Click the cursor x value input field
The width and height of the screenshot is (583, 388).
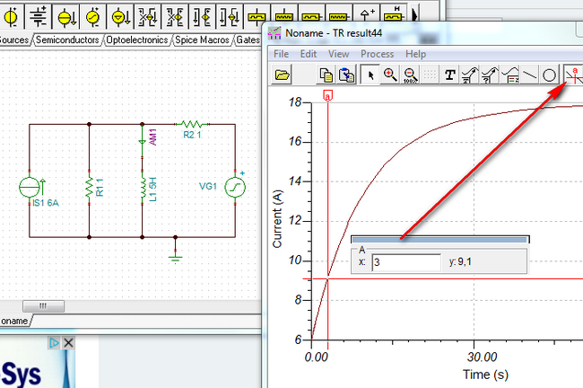pyautogui.click(x=405, y=262)
